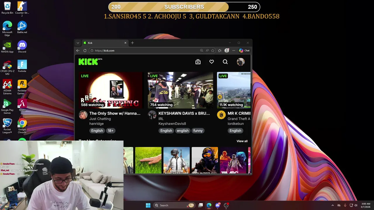Show hidden system tray icons

[333, 205]
